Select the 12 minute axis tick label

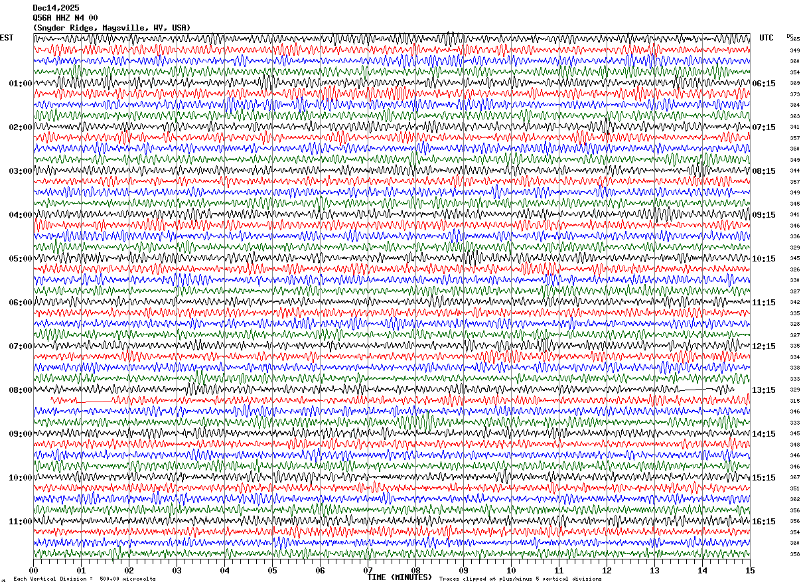click(x=607, y=570)
